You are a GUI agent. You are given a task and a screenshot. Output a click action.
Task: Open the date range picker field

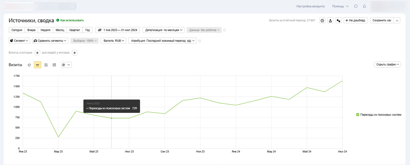click(x=118, y=30)
